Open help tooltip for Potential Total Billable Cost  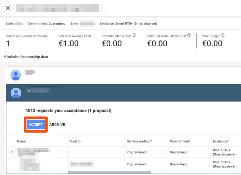point(189,35)
